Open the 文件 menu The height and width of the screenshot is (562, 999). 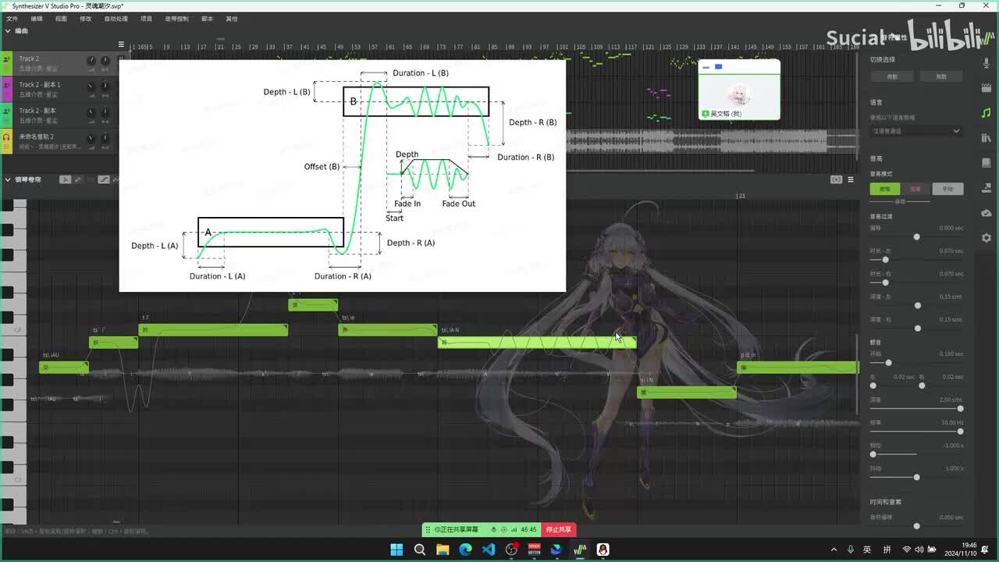point(12,19)
